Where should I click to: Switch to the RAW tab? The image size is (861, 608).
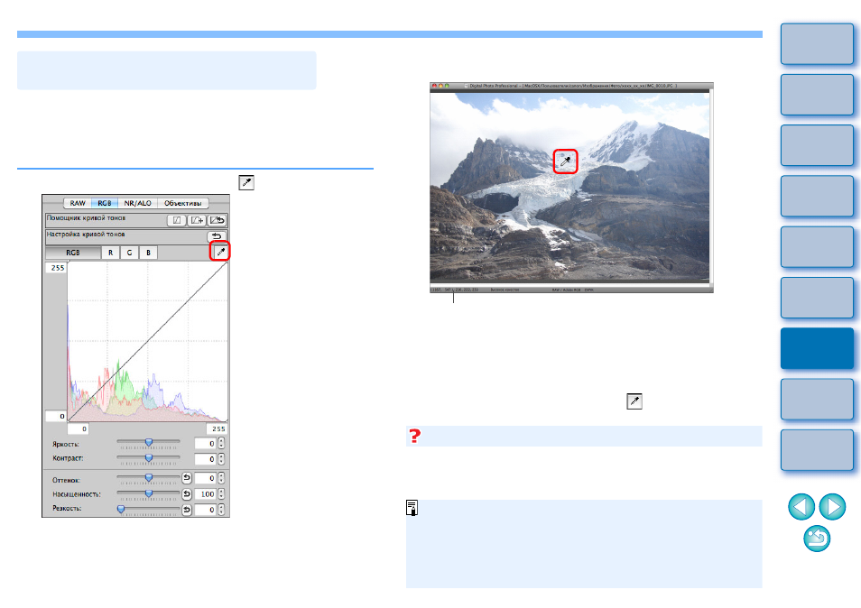[x=78, y=203]
